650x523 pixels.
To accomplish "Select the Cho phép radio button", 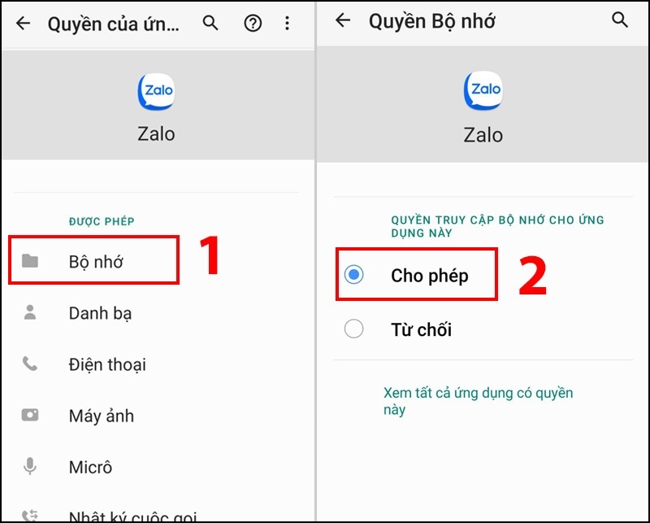I will 353,274.
